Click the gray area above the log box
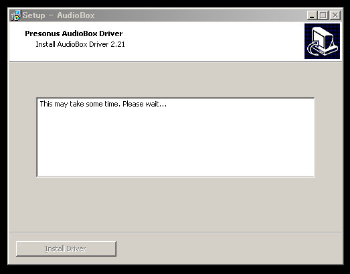The height and width of the screenshot is (274, 350). pyautogui.click(x=176, y=79)
